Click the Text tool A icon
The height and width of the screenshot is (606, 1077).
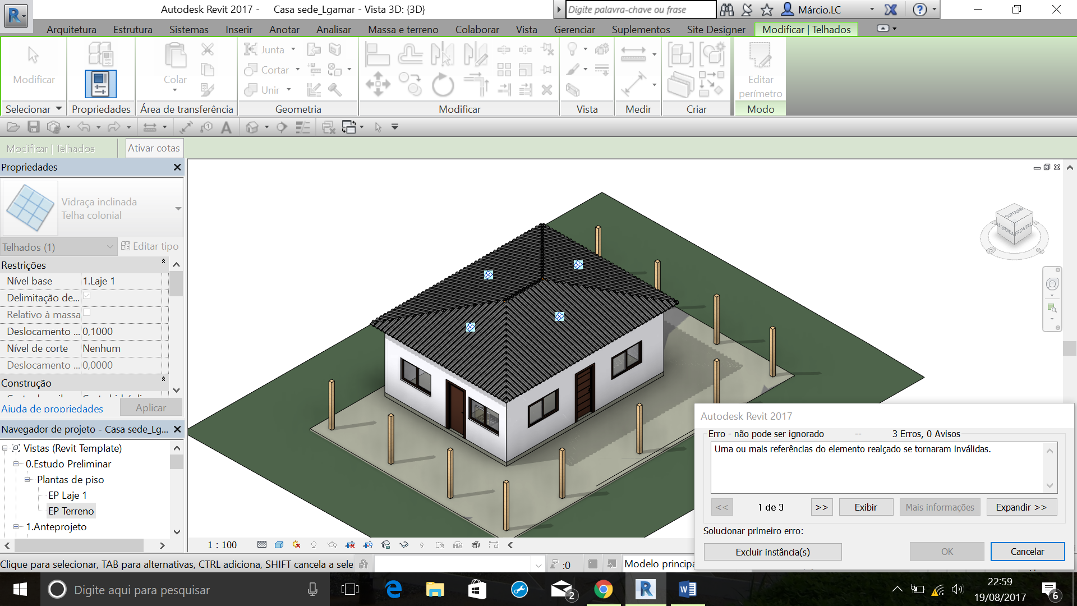(x=226, y=127)
